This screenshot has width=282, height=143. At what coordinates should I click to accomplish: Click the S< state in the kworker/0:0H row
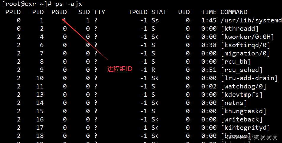[x=155, y=37]
